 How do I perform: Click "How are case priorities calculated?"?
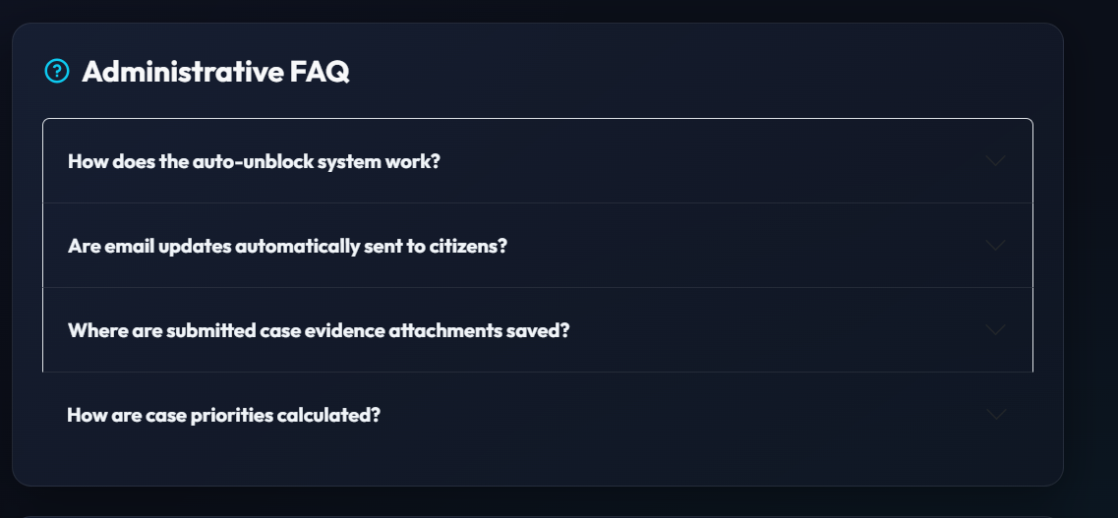point(224,415)
